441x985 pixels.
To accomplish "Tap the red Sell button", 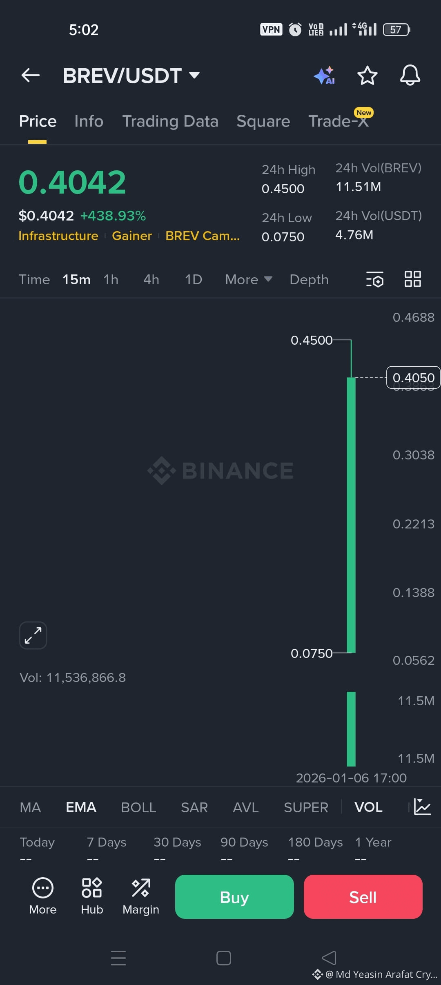I will [x=363, y=897].
